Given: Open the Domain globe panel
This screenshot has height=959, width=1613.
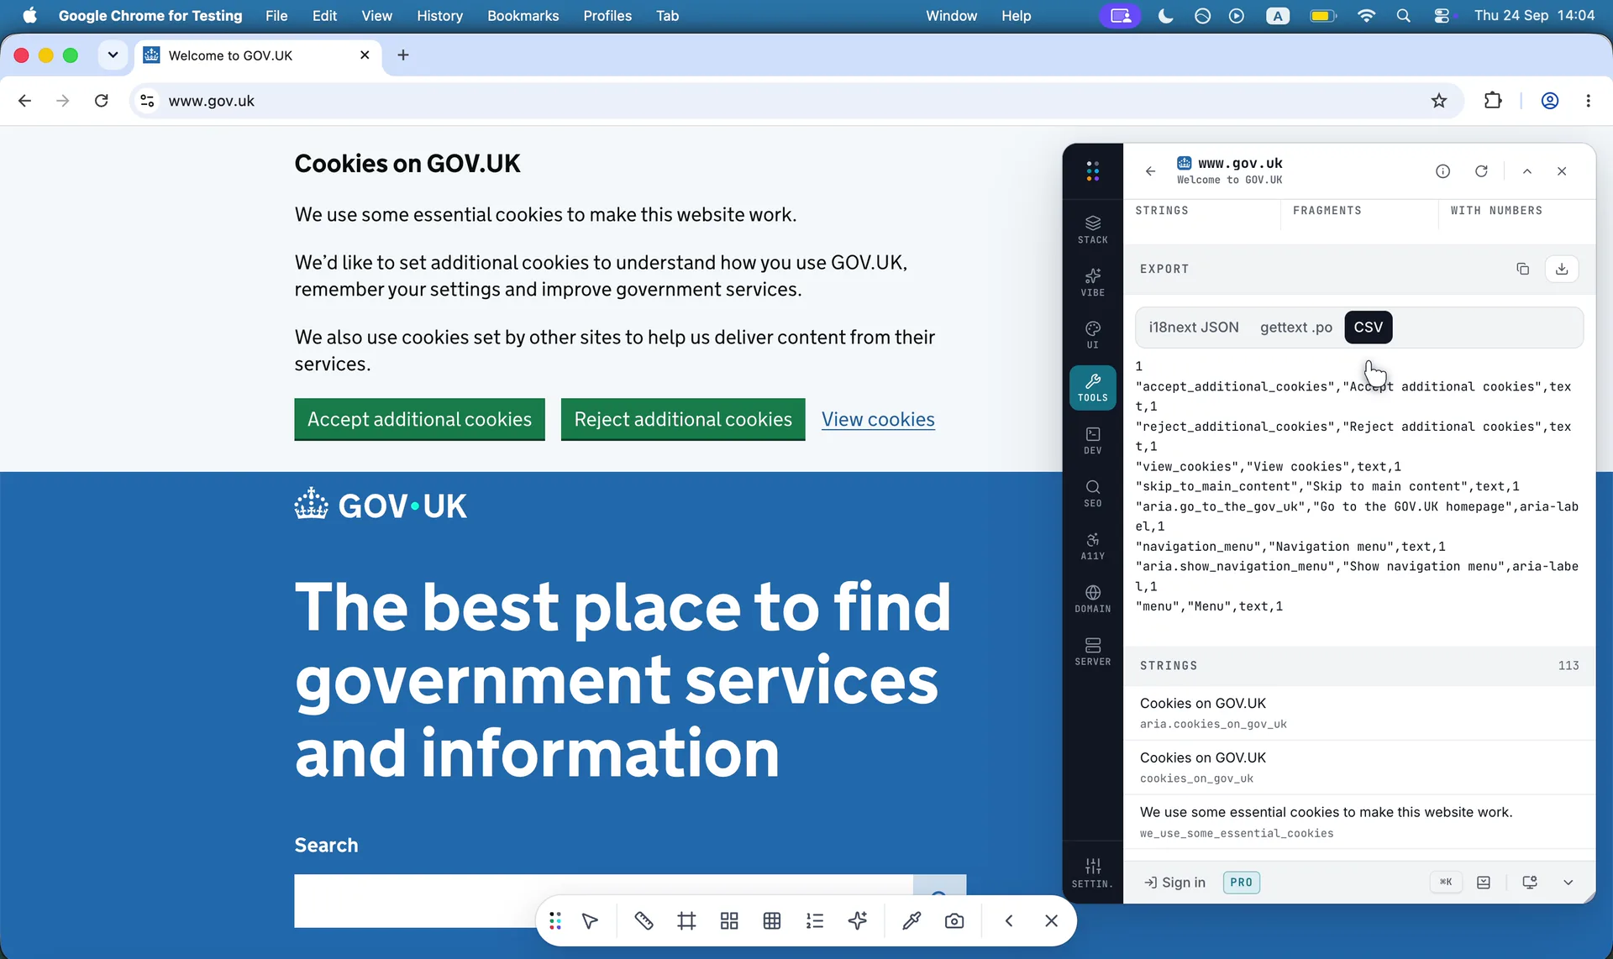Looking at the screenshot, I should [x=1092, y=600].
